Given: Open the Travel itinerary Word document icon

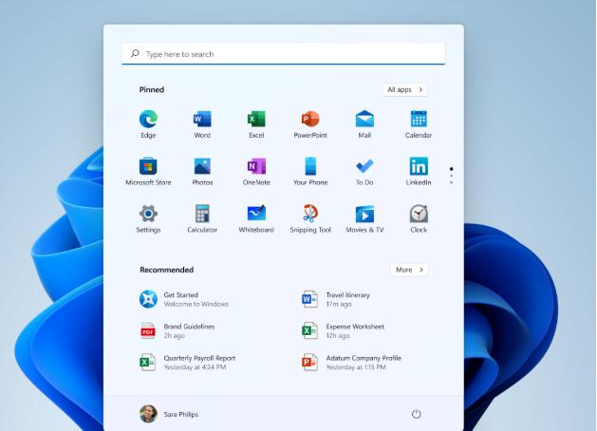Looking at the screenshot, I should [x=309, y=299].
